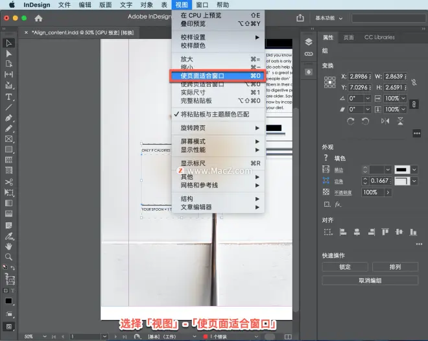Screen dimensions: 428x341
Task: Choose 使页面适合窗口 menu item
Action: tap(217, 76)
